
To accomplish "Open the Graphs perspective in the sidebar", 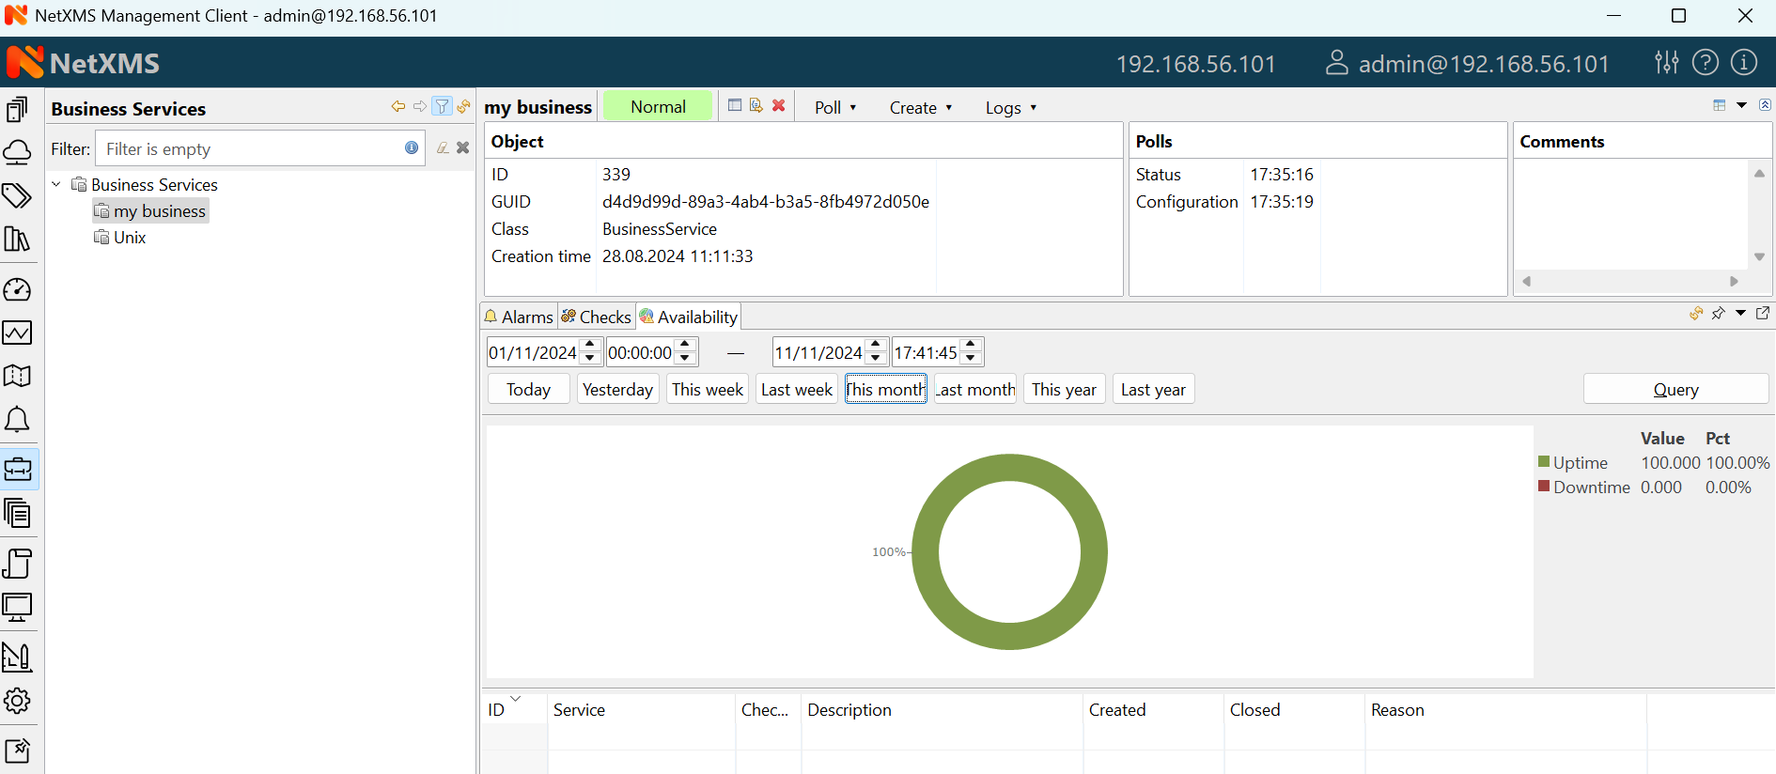I will tap(18, 333).
